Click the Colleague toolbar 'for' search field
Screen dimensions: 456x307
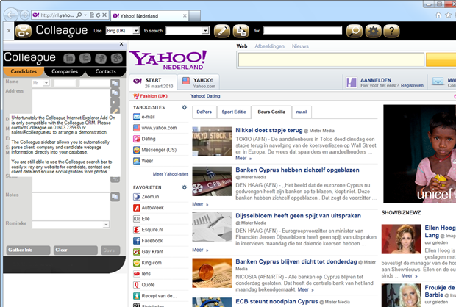(302, 31)
